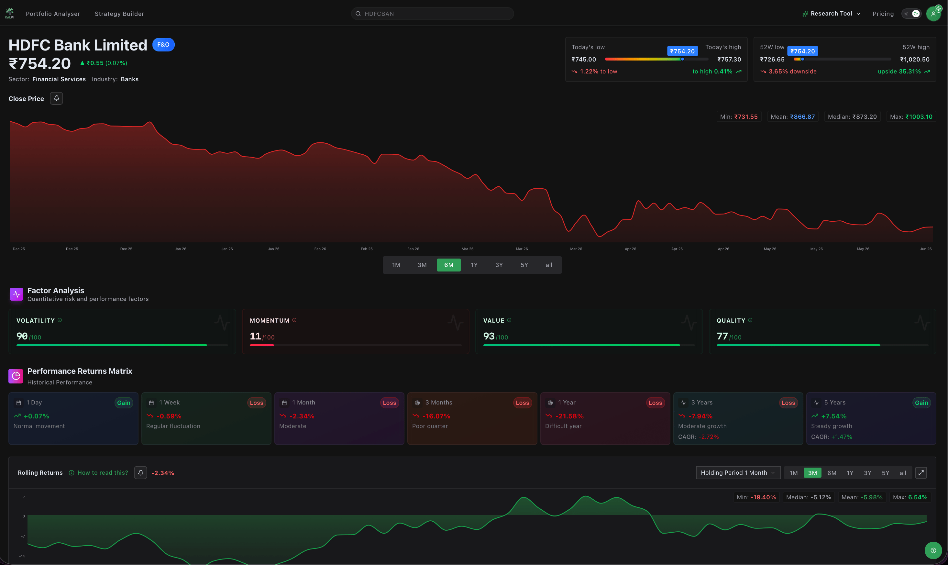This screenshot has height=565, width=948.
Task: Click the Rolling Returns Min -19.40% label
Action: tap(756, 497)
